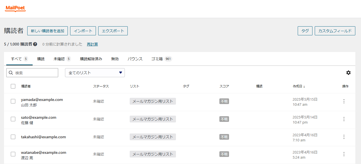
Task: Click the search magnifier icon
Action: [11, 73]
